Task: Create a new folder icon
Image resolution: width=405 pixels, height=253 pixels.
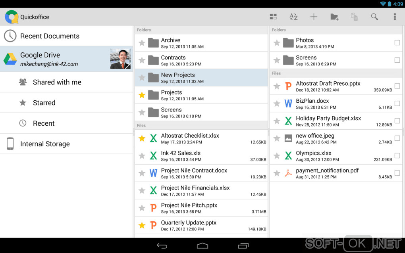Action: [x=334, y=17]
